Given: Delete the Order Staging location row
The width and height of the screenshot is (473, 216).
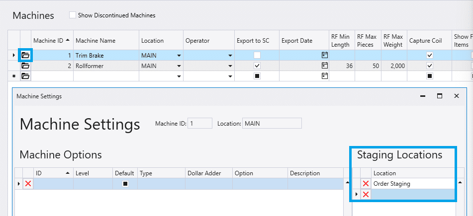Looking at the screenshot, I should (x=366, y=184).
